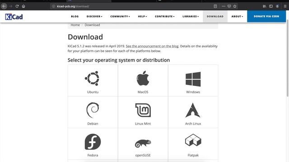Reload the page with refresh icon
Image resolution: width=289 pixels, height=162 pixels.
click(x=17, y=6)
